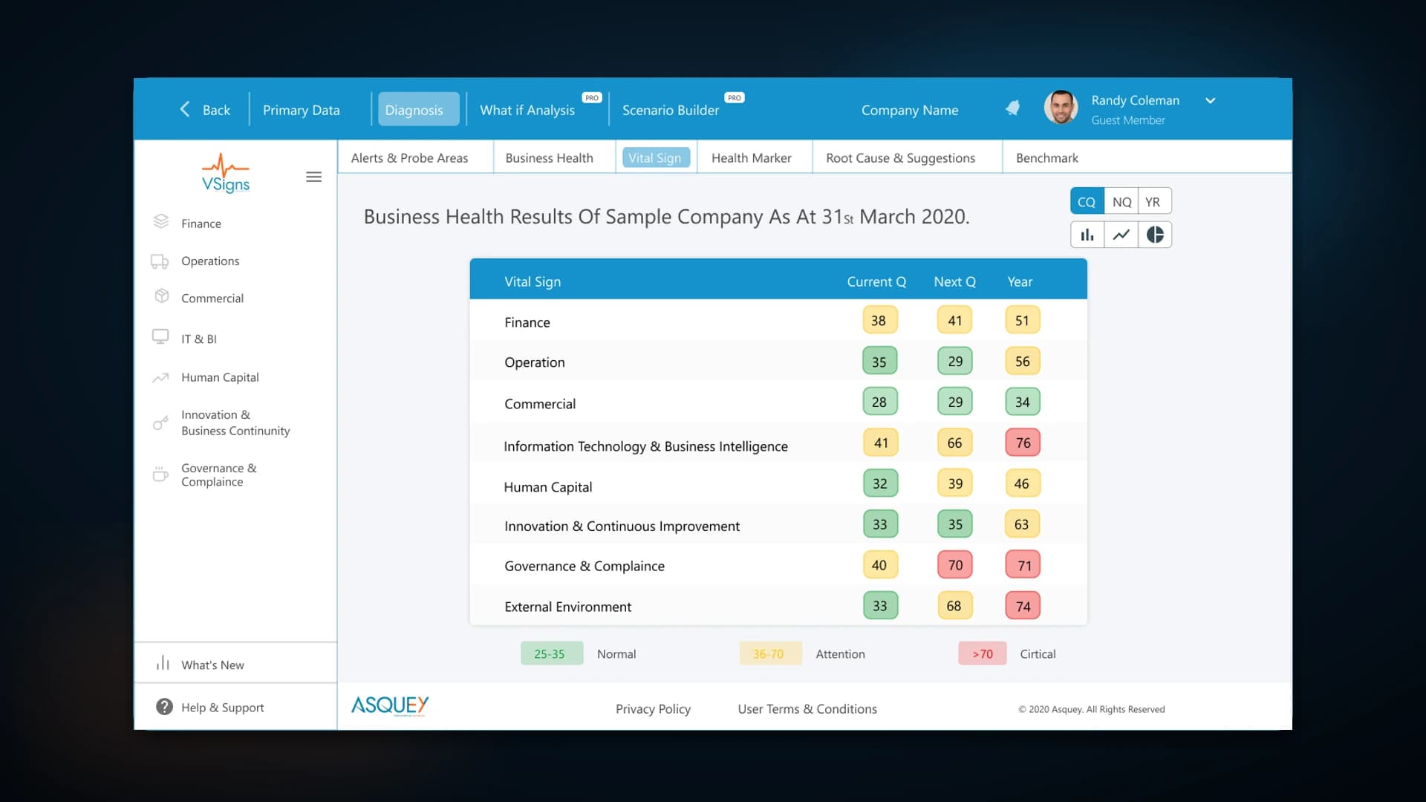Click the External Environment row label

point(567,607)
